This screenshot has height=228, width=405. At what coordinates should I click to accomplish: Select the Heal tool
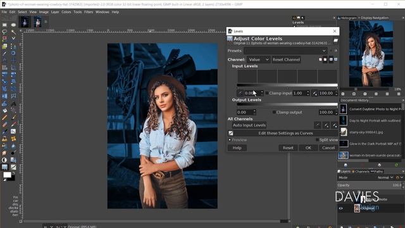(13, 139)
